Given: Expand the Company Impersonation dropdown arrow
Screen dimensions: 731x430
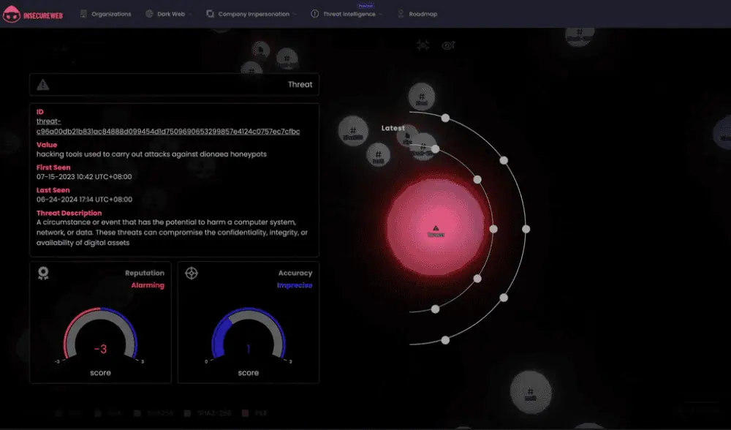Looking at the screenshot, I should tap(295, 14).
